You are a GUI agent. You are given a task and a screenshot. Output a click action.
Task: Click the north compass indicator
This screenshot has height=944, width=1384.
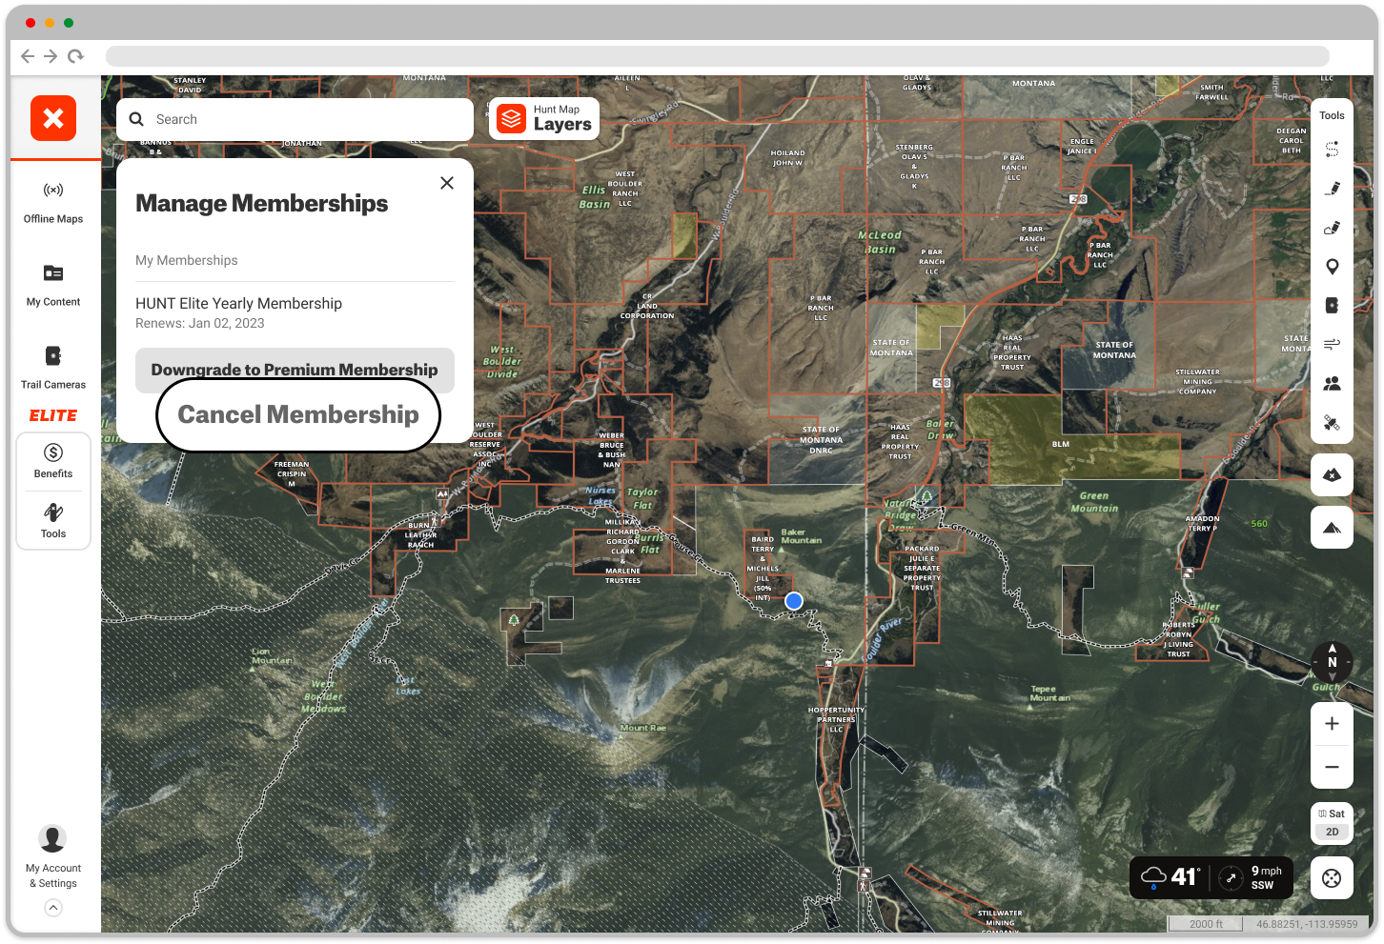(x=1333, y=661)
